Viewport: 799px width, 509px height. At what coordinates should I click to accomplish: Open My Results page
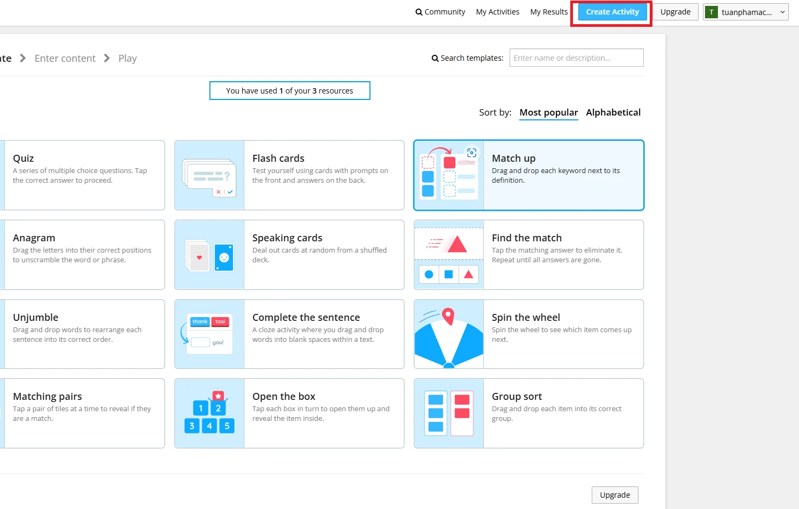coord(548,12)
